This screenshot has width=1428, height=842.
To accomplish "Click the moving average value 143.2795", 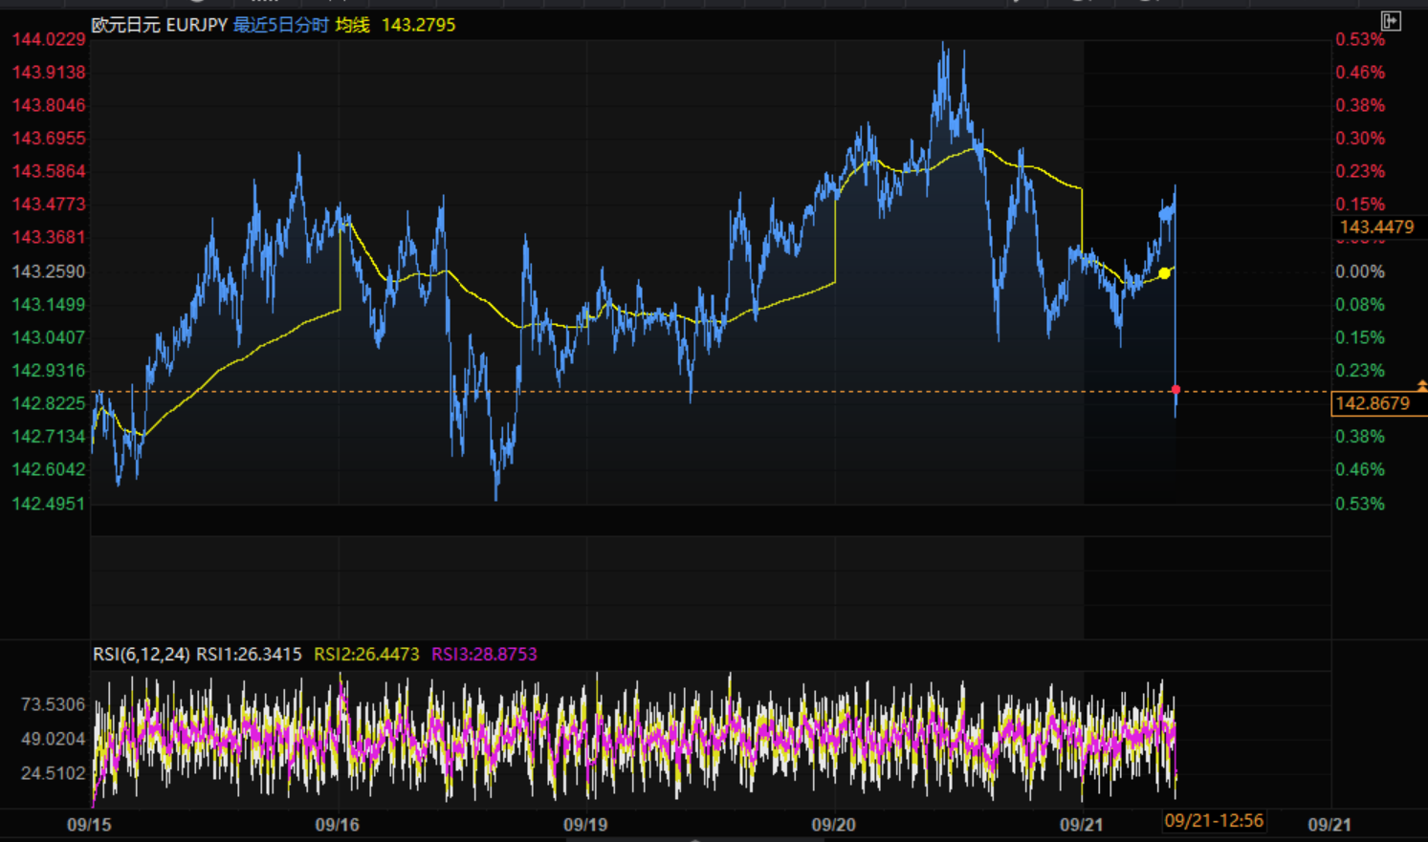I will [x=418, y=25].
